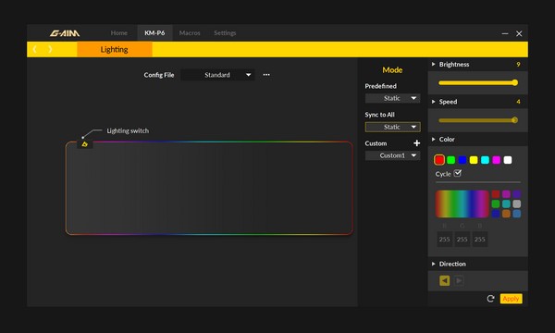Enable the Cycle checkbox
Screen dimensions: 555x333
point(457,173)
